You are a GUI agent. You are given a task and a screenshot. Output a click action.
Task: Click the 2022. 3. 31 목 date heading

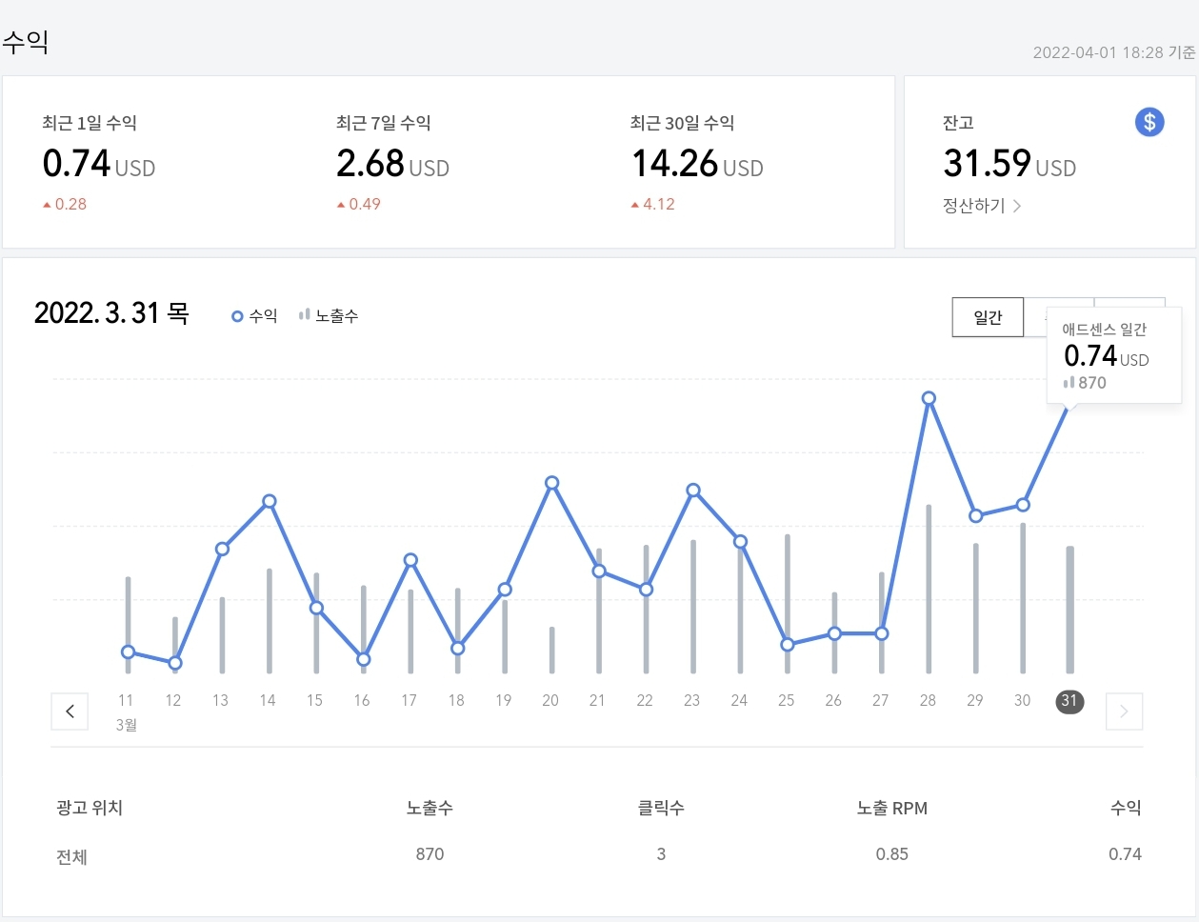tap(111, 312)
